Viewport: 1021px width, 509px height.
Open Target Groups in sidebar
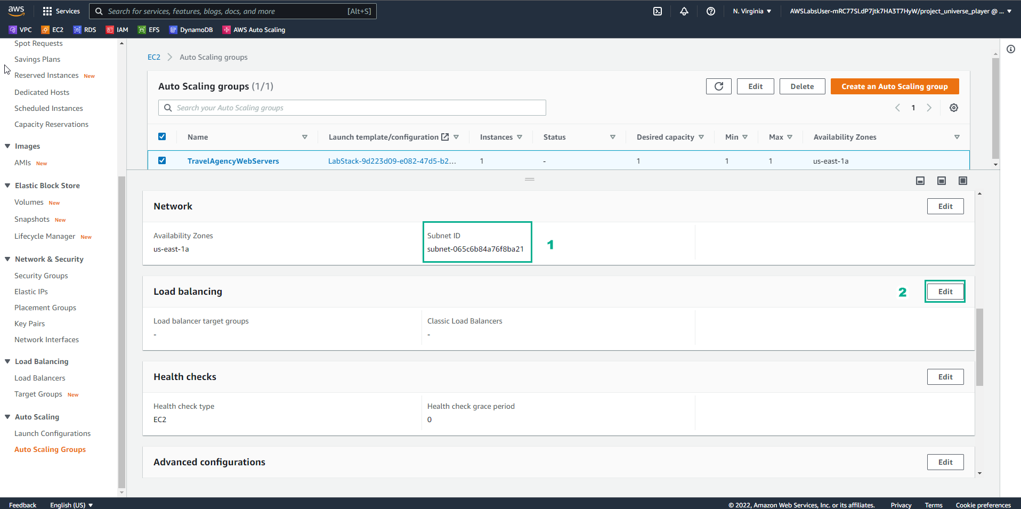(x=38, y=394)
